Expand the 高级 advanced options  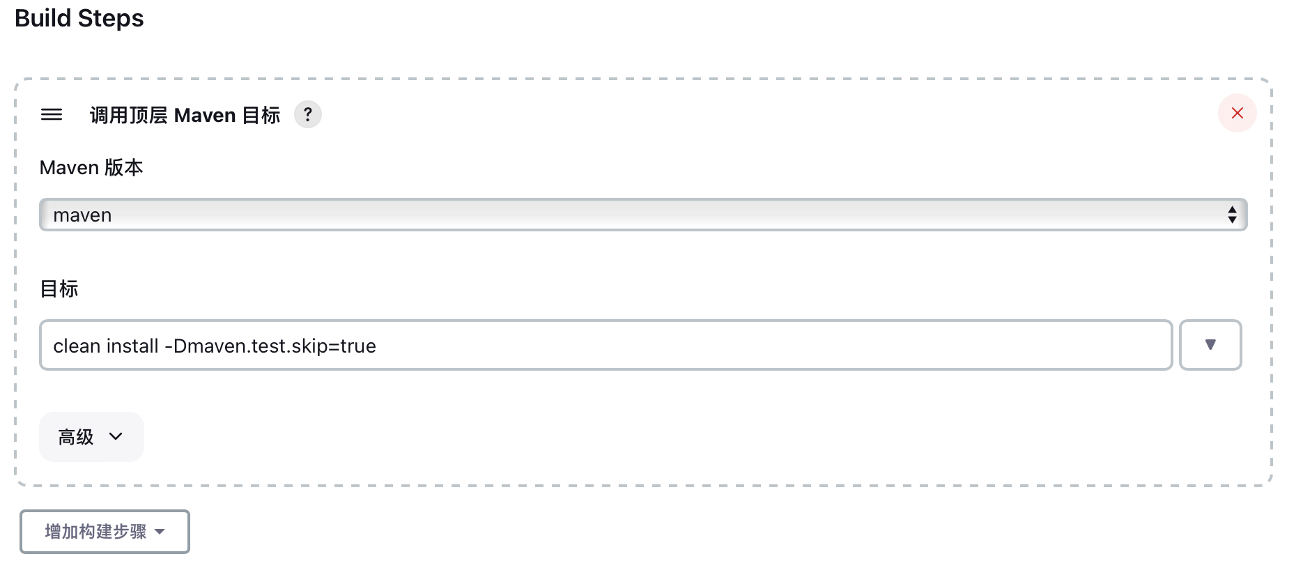(91, 437)
